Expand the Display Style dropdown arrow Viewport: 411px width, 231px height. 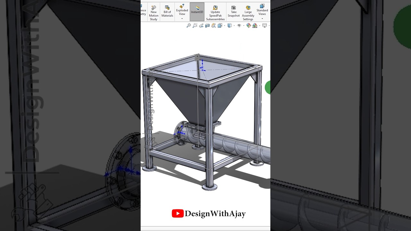(234, 26)
